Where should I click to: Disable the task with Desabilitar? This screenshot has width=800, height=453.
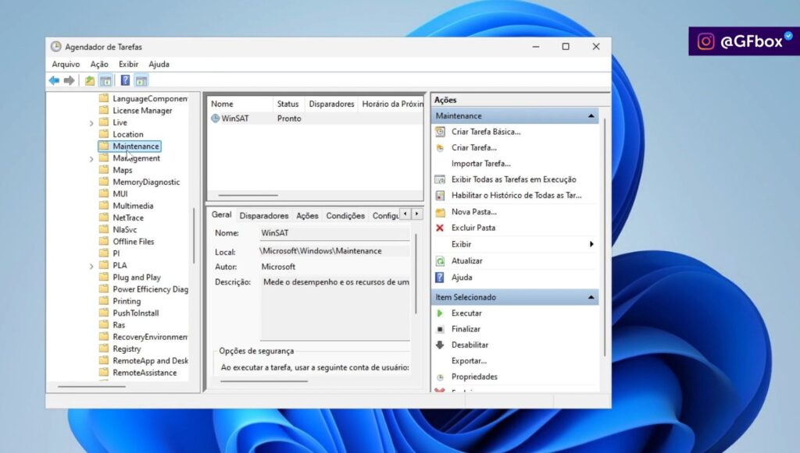(470, 345)
